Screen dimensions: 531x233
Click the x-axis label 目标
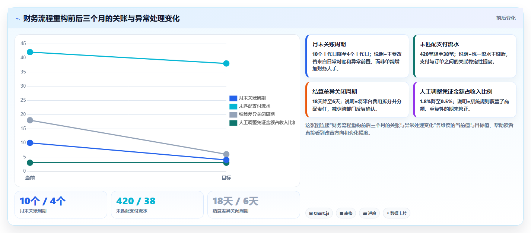point(226,178)
